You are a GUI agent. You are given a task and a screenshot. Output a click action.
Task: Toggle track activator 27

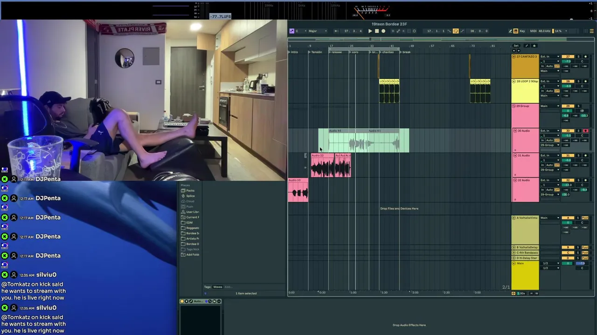click(x=568, y=57)
